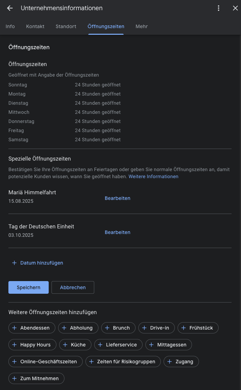Go back using the arrow icon

[10, 8]
